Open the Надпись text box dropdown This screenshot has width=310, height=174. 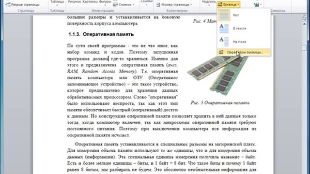point(209,3)
